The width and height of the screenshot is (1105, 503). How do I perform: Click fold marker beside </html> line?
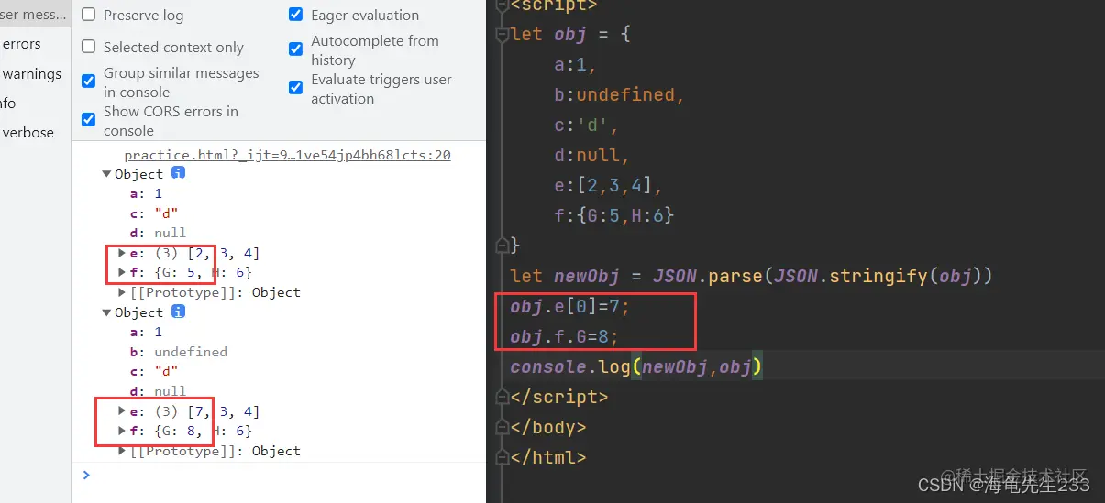tap(502, 457)
